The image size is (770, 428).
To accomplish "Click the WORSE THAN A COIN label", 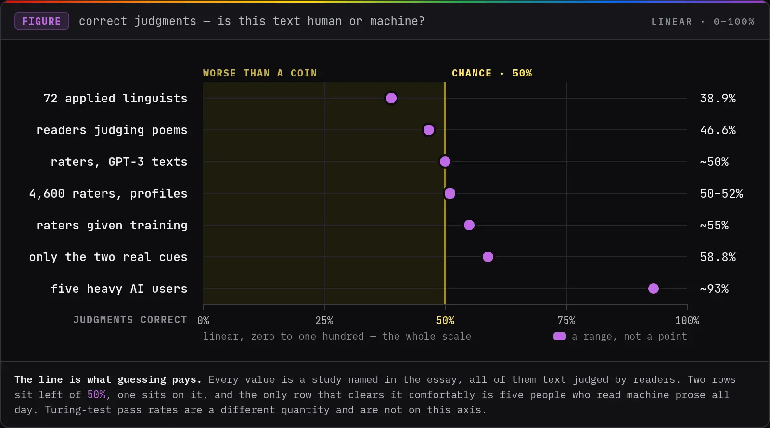I will coord(260,73).
